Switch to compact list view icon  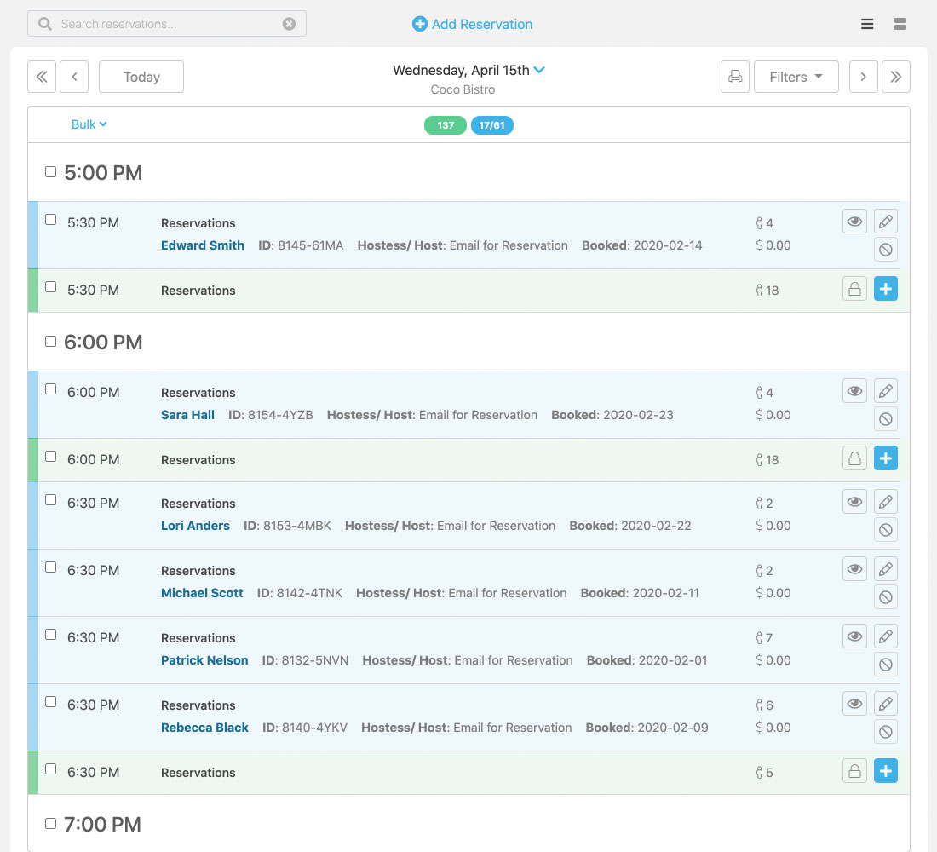867,24
